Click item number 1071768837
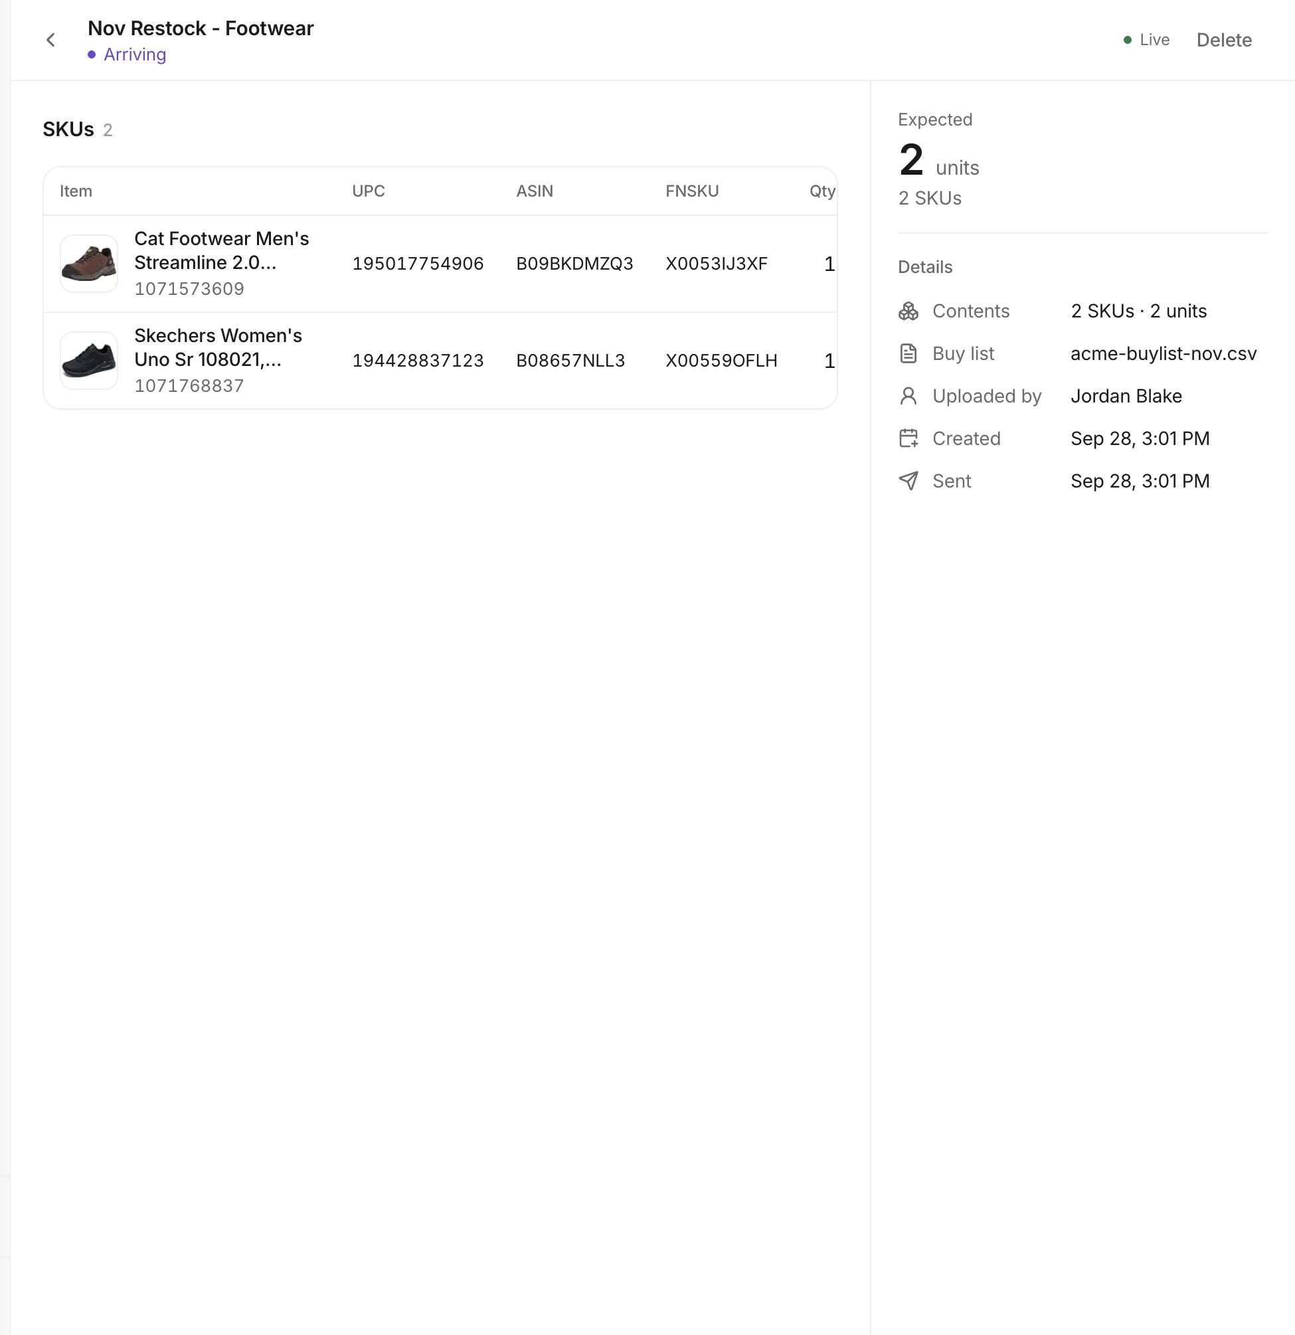The height and width of the screenshot is (1335, 1295). 189,385
